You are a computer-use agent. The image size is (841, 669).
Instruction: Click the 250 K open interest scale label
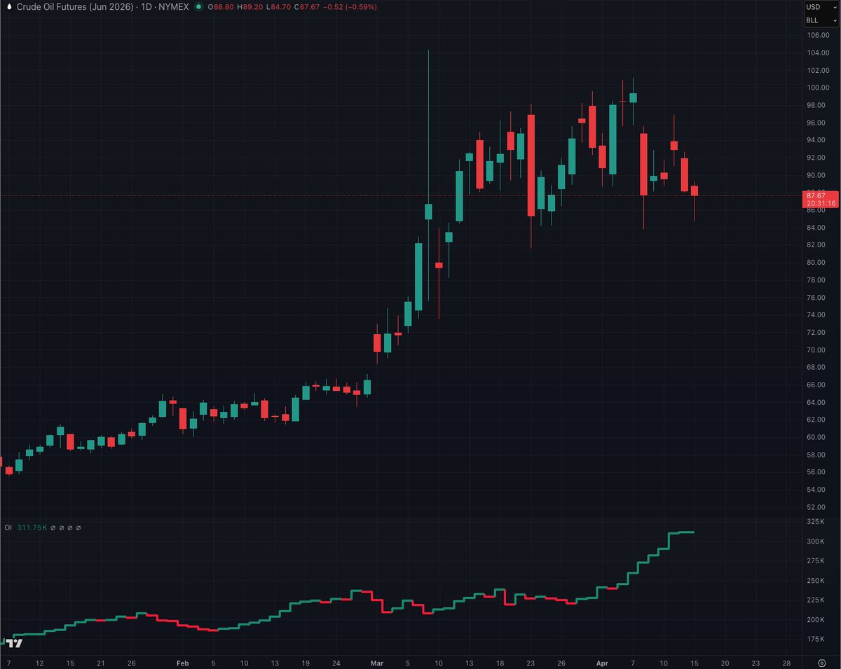tap(815, 581)
